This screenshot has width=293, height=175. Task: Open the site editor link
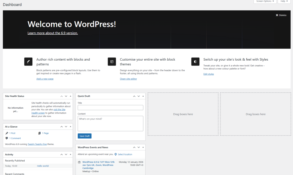point(128,79)
